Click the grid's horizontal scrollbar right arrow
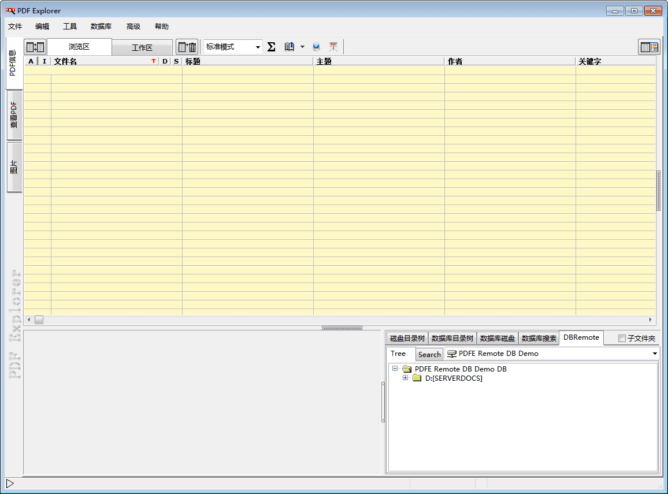 [x=650, y=320]
